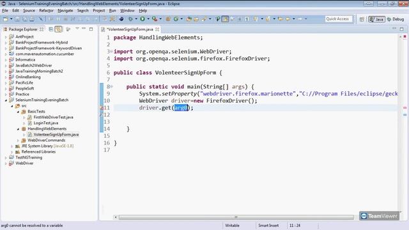The width and height of the screenshot is (409, 230).
Task: Open the Run menu
Action: (112, 11)
